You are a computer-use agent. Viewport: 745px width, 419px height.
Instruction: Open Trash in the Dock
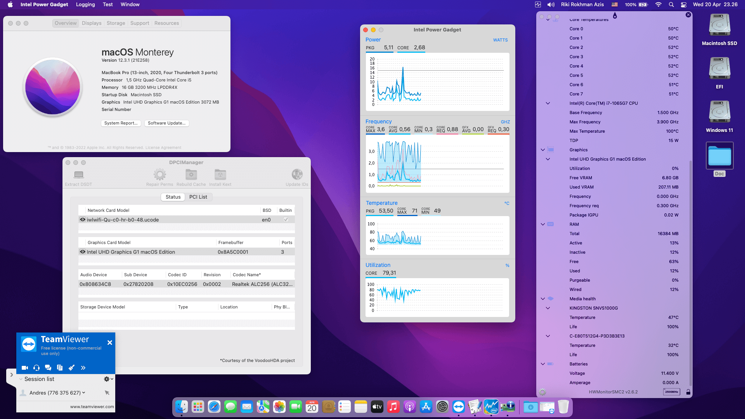pyautogui.click(x=563, y=407)
